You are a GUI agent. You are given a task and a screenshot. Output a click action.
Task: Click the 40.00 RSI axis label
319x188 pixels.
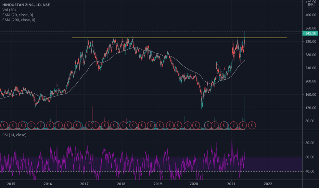click(310, 171)
